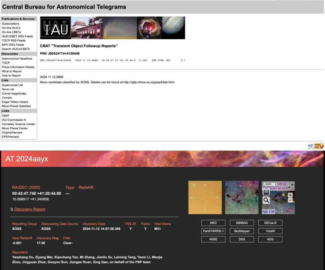Open Minor Planet Center link
The height and width of the screenshot is (270, 325).
pos(15,128)
